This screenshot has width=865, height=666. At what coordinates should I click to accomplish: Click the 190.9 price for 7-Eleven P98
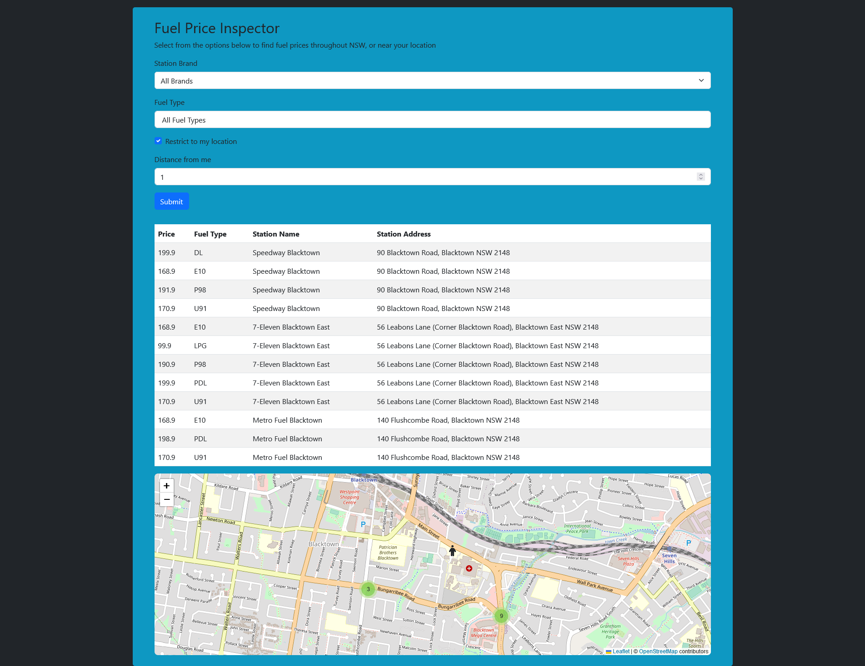click(x=166, y=365)
